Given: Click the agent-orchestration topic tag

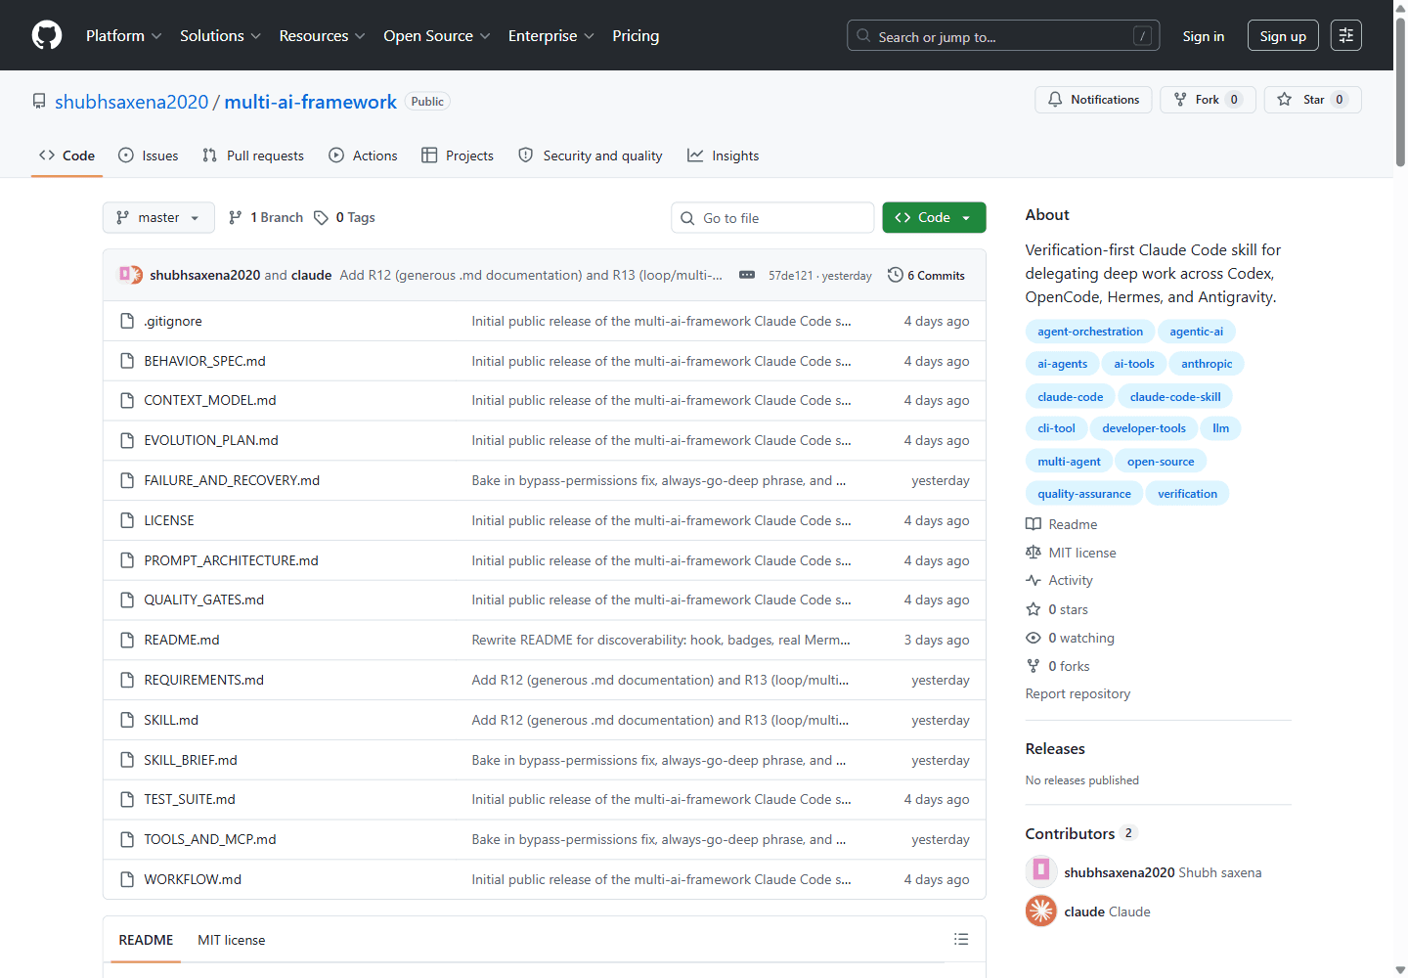Looking at the screenshot, I should [x=1090, y=332].
